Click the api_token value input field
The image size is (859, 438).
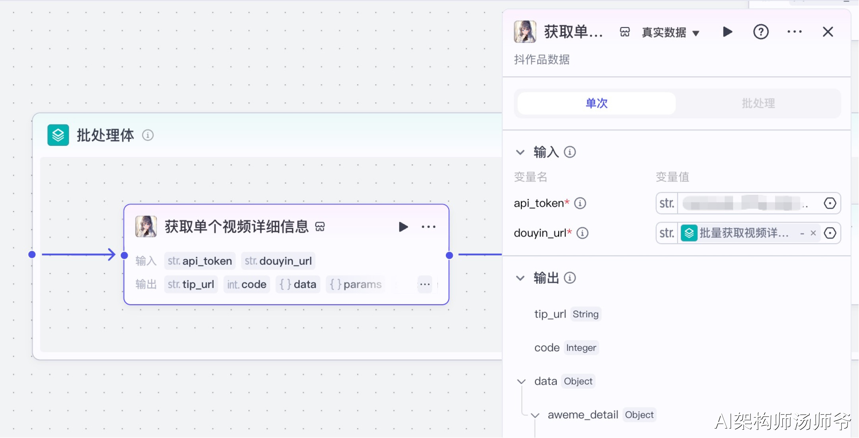tap(744, 203)
